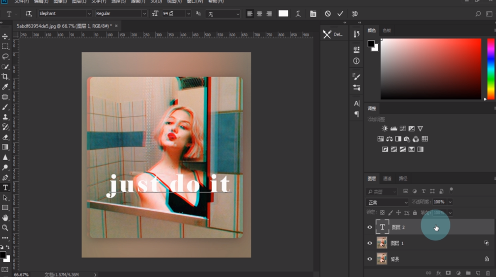This screenshot has width=496, height=277.
Task: Expand the status bar info arrow
Action: pos(95,275)
